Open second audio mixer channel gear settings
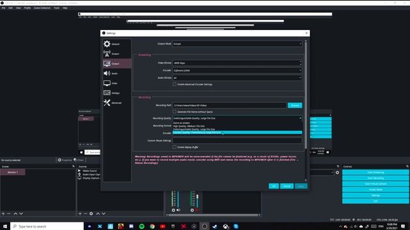Image resolution: width=410 pixels, height=230 pixels. click(192, 210)
